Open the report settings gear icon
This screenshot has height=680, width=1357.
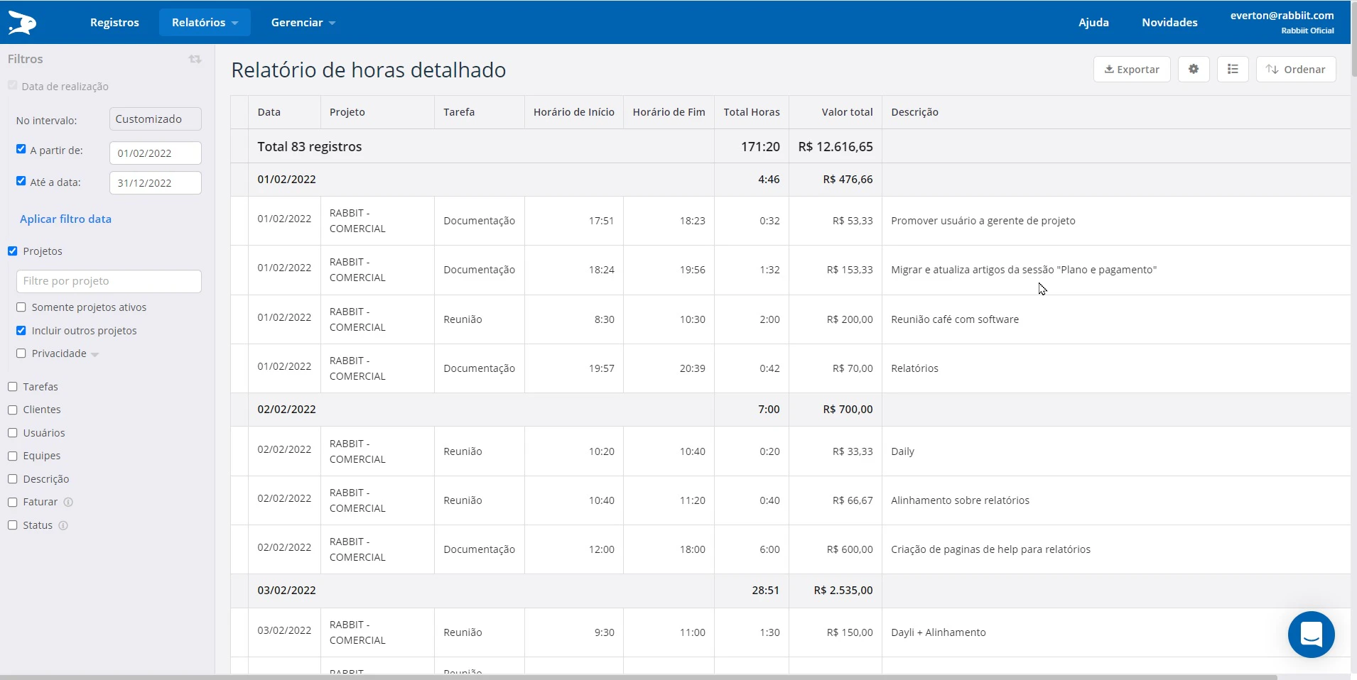click(x=1194, y=69)
